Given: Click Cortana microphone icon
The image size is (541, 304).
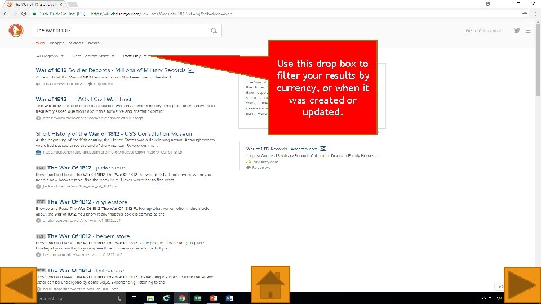Looking at the screenshot, I should click(119, 298).
